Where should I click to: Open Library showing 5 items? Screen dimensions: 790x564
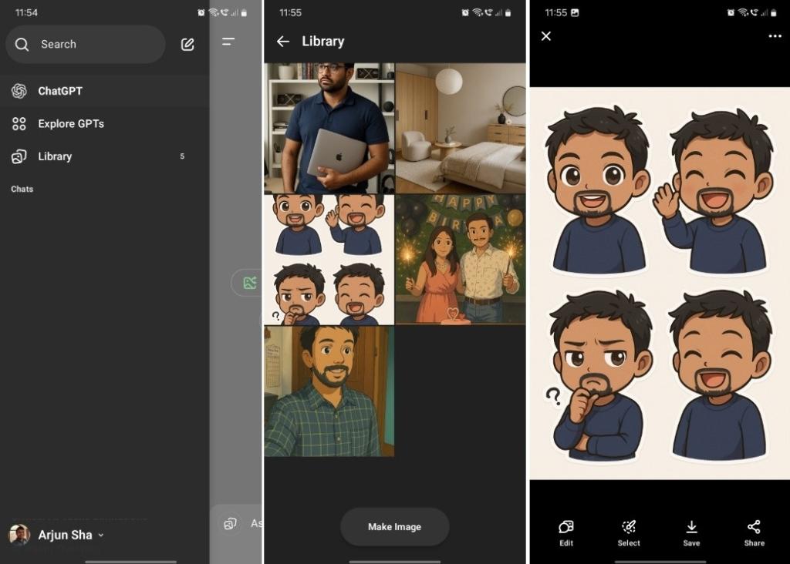point(54,156)
